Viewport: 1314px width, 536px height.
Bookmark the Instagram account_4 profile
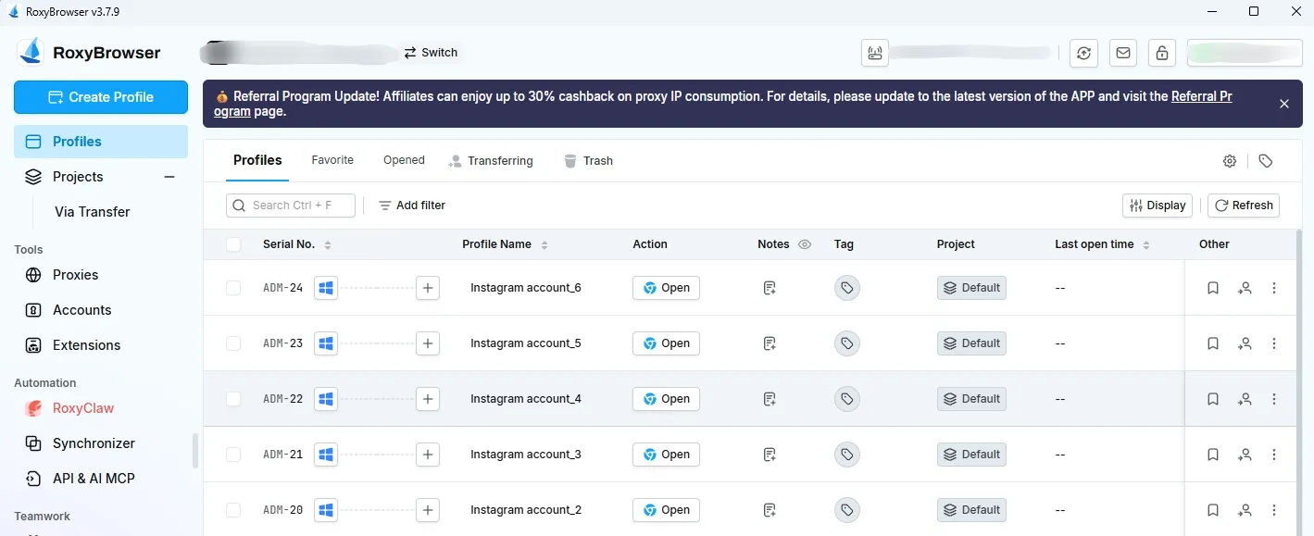point(1212,399)
